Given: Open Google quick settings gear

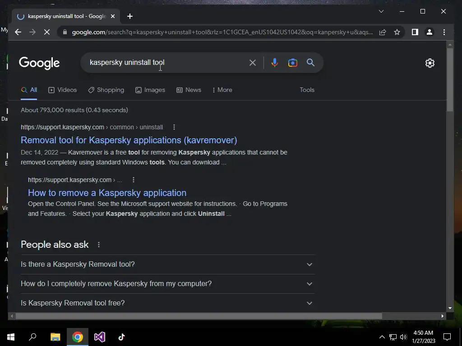Looking at the screenshot, I should point(430,63).
